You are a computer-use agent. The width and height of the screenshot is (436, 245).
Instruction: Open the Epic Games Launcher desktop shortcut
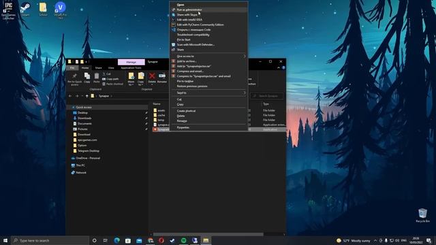tap(8, 10)
